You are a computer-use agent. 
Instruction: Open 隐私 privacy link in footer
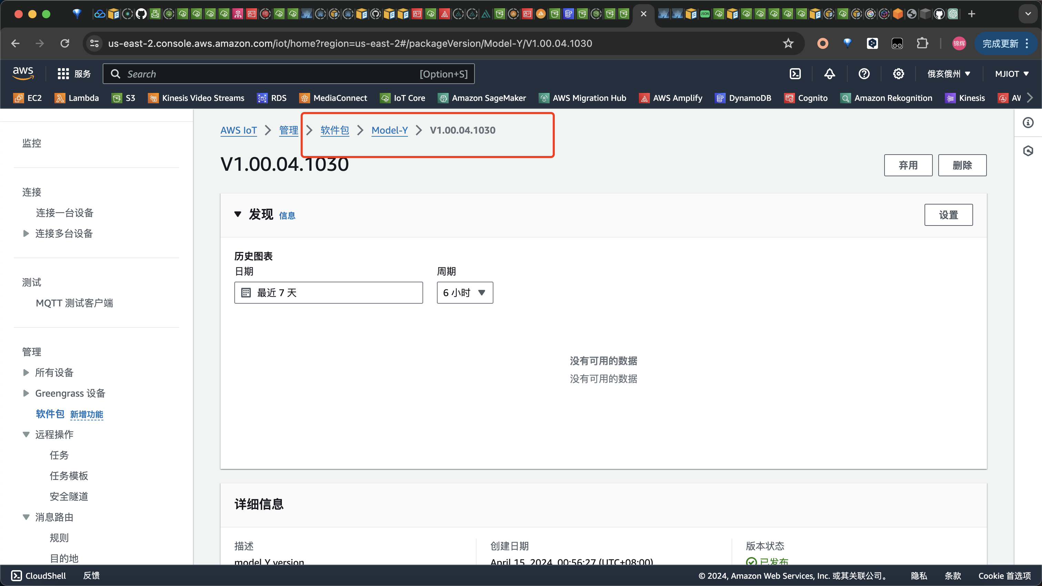(919, 575)
